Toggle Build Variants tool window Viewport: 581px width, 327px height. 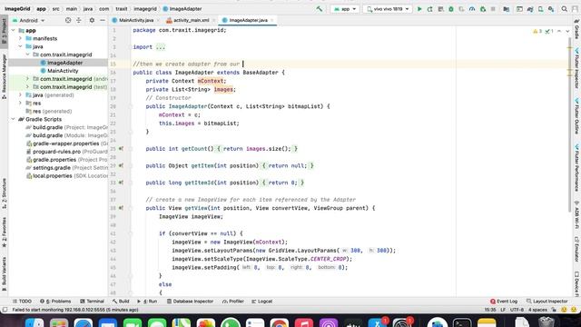click(4, 274)
